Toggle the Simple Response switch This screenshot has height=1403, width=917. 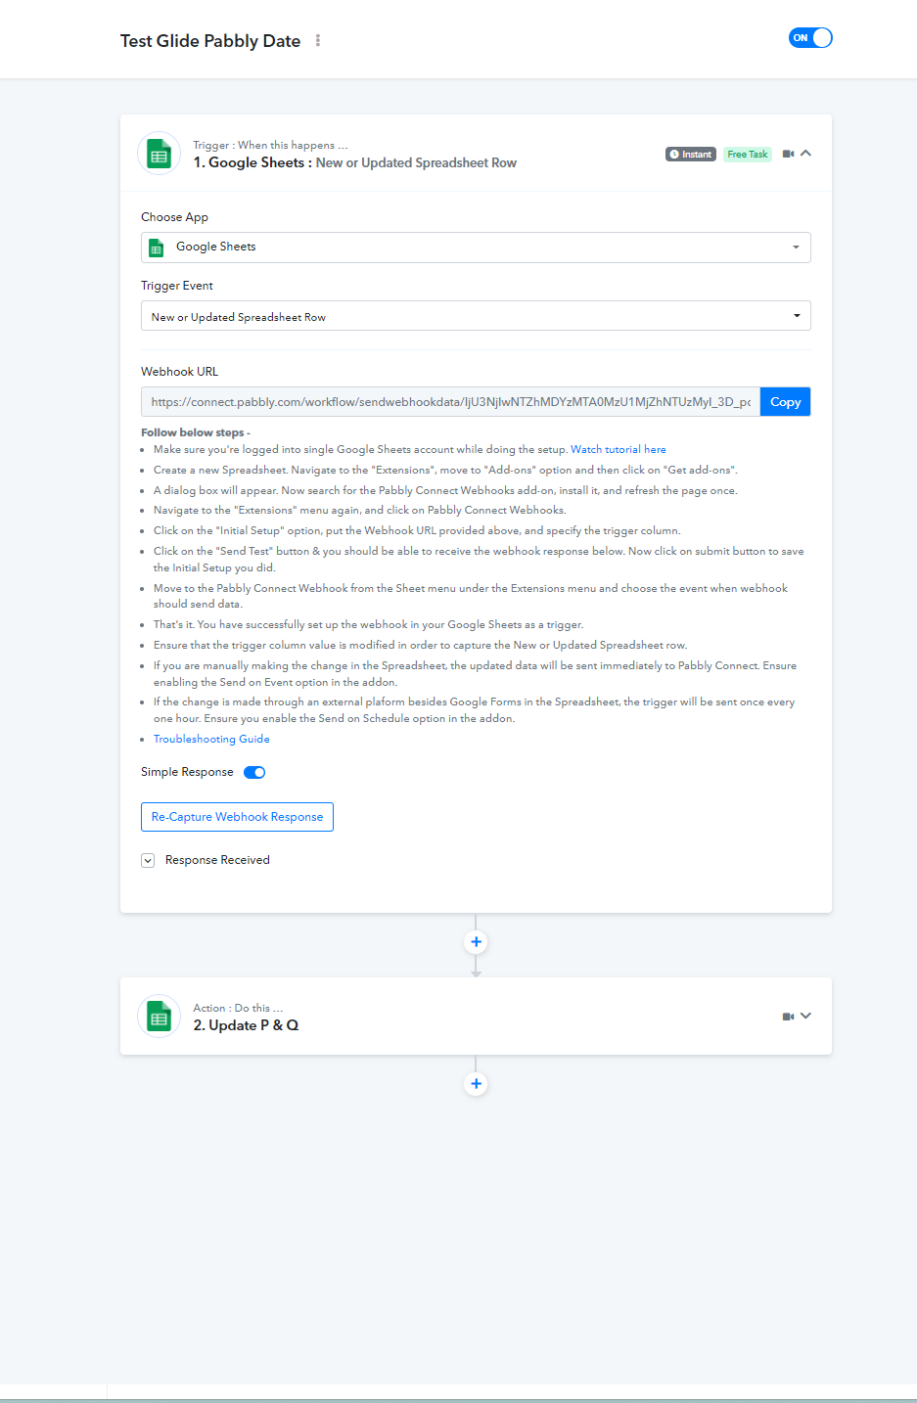coord(254,772)
